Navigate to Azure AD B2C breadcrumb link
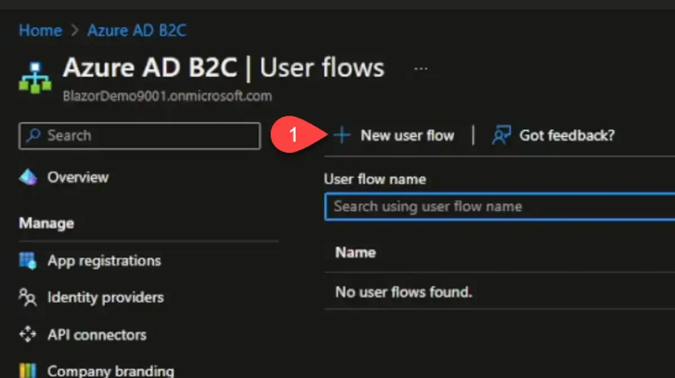This screenshot has width=675, height=378. [x=136, y=30]
